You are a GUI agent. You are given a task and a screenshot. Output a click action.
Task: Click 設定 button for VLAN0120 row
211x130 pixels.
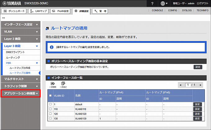pos(198,114)
